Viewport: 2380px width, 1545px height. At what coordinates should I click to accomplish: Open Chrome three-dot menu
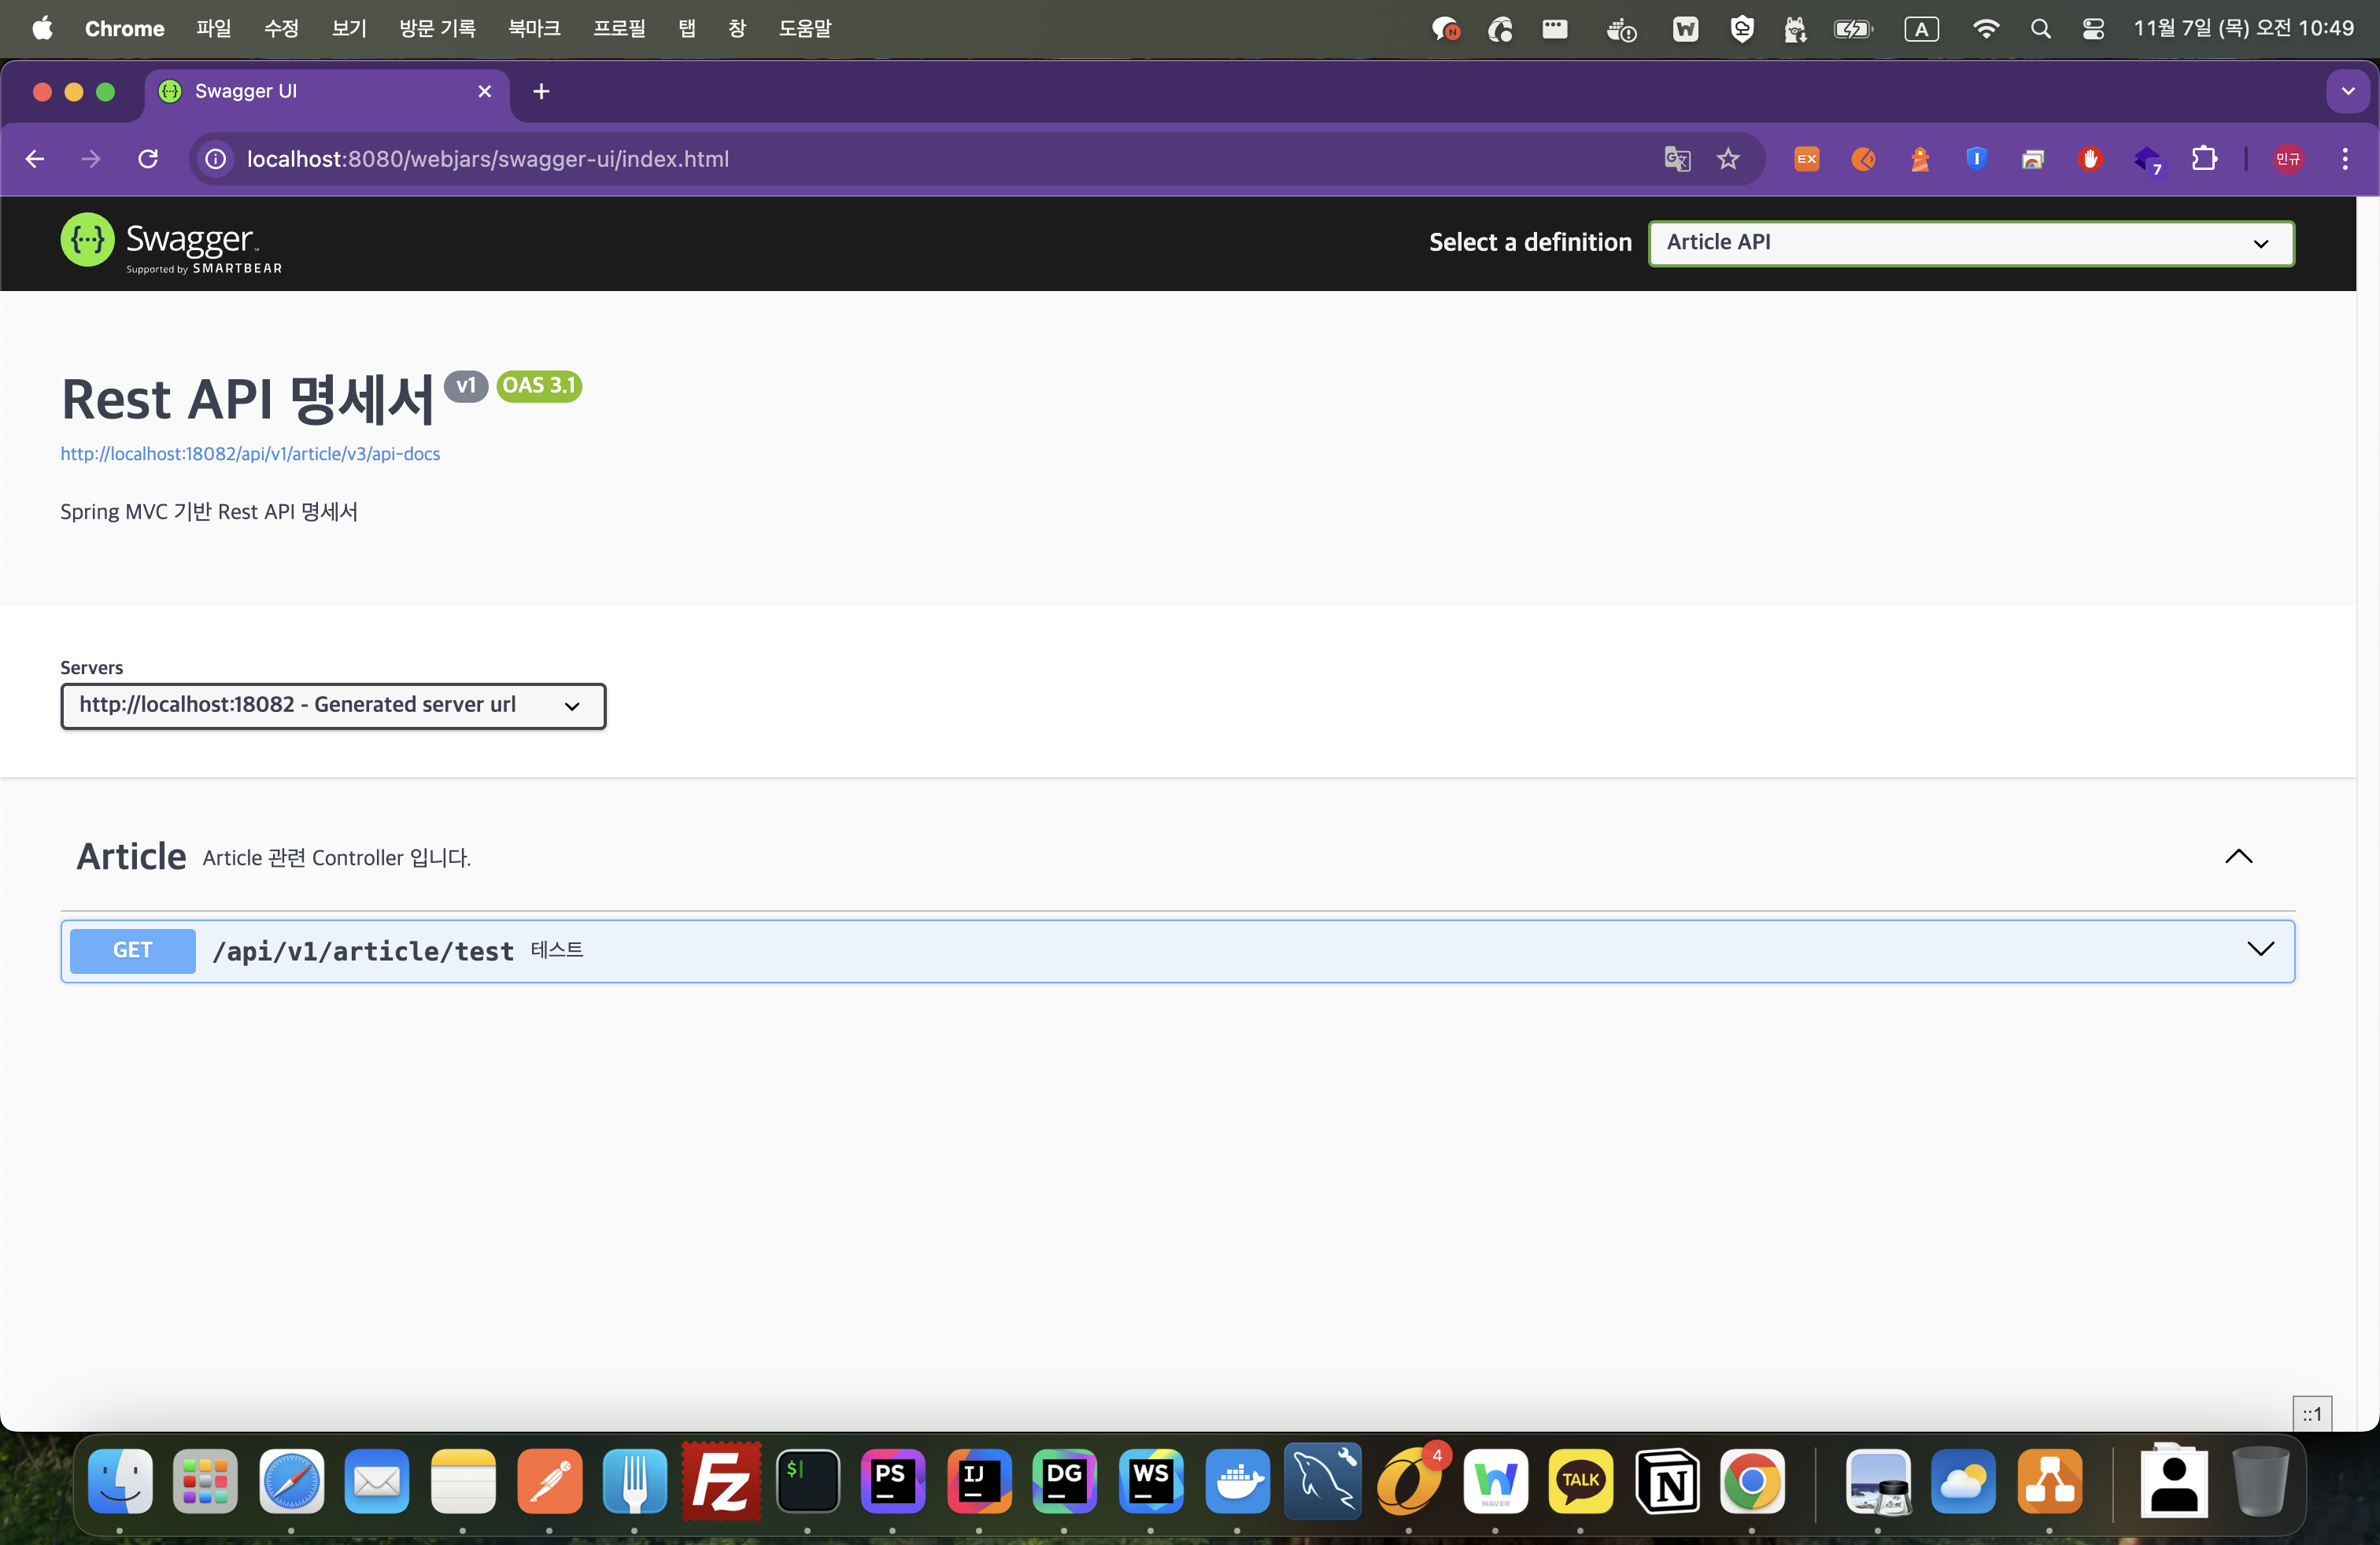point(2345,159)
